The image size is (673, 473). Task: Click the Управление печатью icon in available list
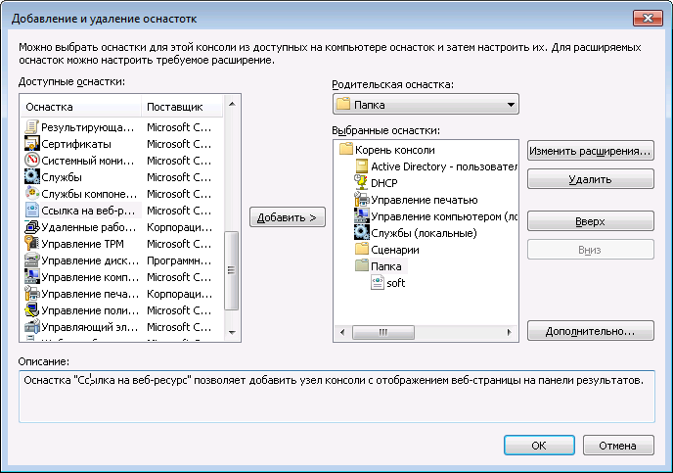(31, 294)
